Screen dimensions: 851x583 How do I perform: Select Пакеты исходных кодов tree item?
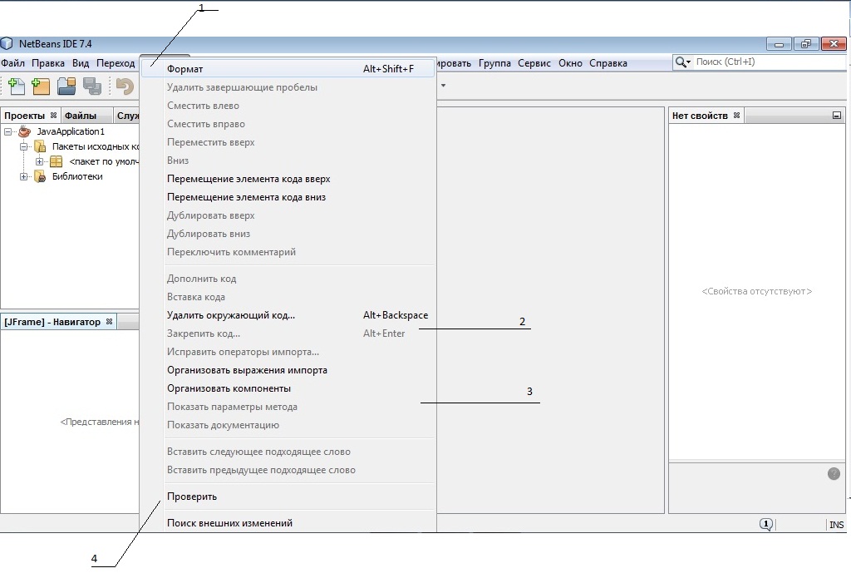click(x=96, y=146)
